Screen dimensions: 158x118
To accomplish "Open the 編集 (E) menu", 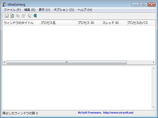I will [x=30, y=10].
